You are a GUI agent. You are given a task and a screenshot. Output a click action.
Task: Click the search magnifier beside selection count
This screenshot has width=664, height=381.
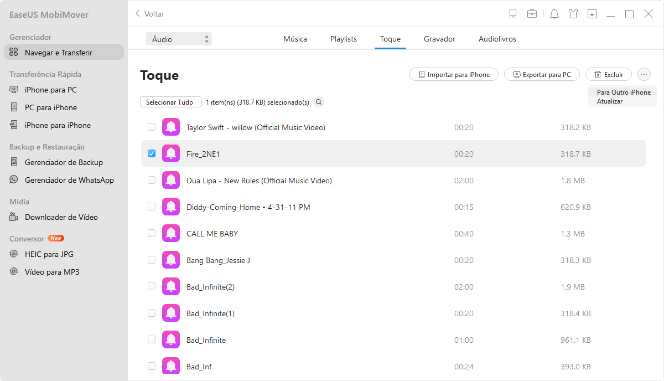coord(319,102)
